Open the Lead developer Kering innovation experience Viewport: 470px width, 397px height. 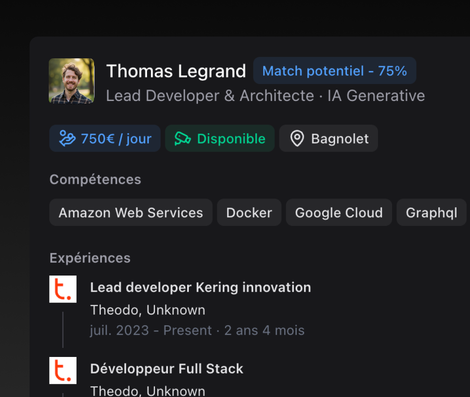200,287
